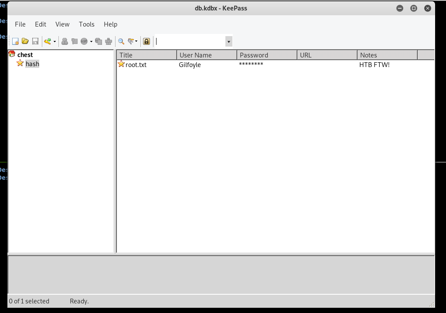
Task: Open the View menu
Action: point(62,24)
